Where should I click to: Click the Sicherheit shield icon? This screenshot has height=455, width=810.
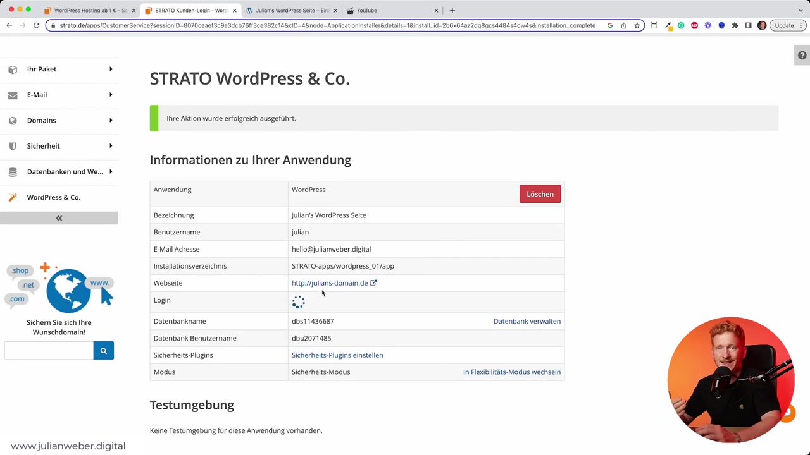pyautogui.click(x=13, y=146)
